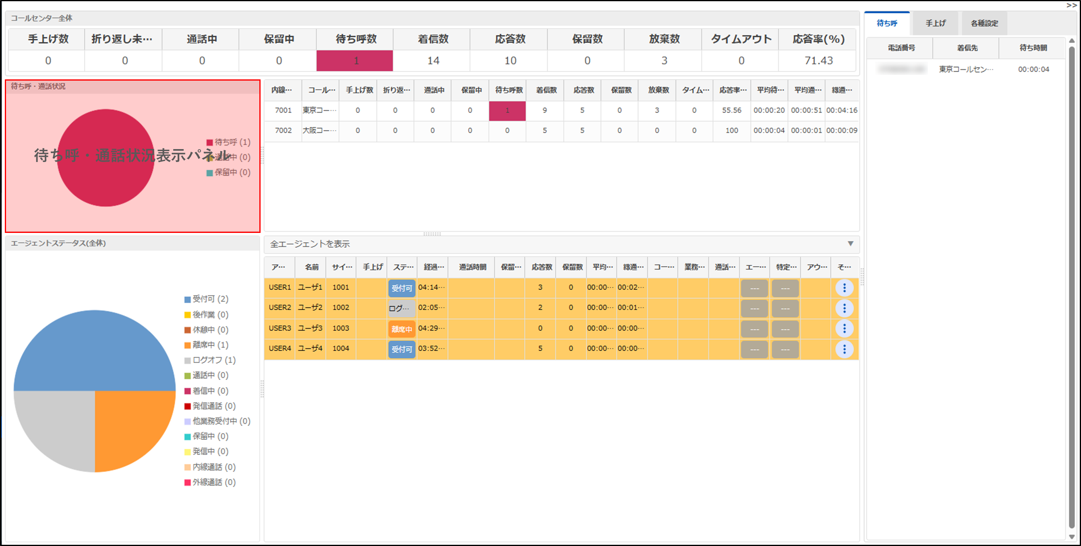The image size is (1081, 546).
Task: Click the ログオフ status badge for USER2
Action: coord(401,308)
